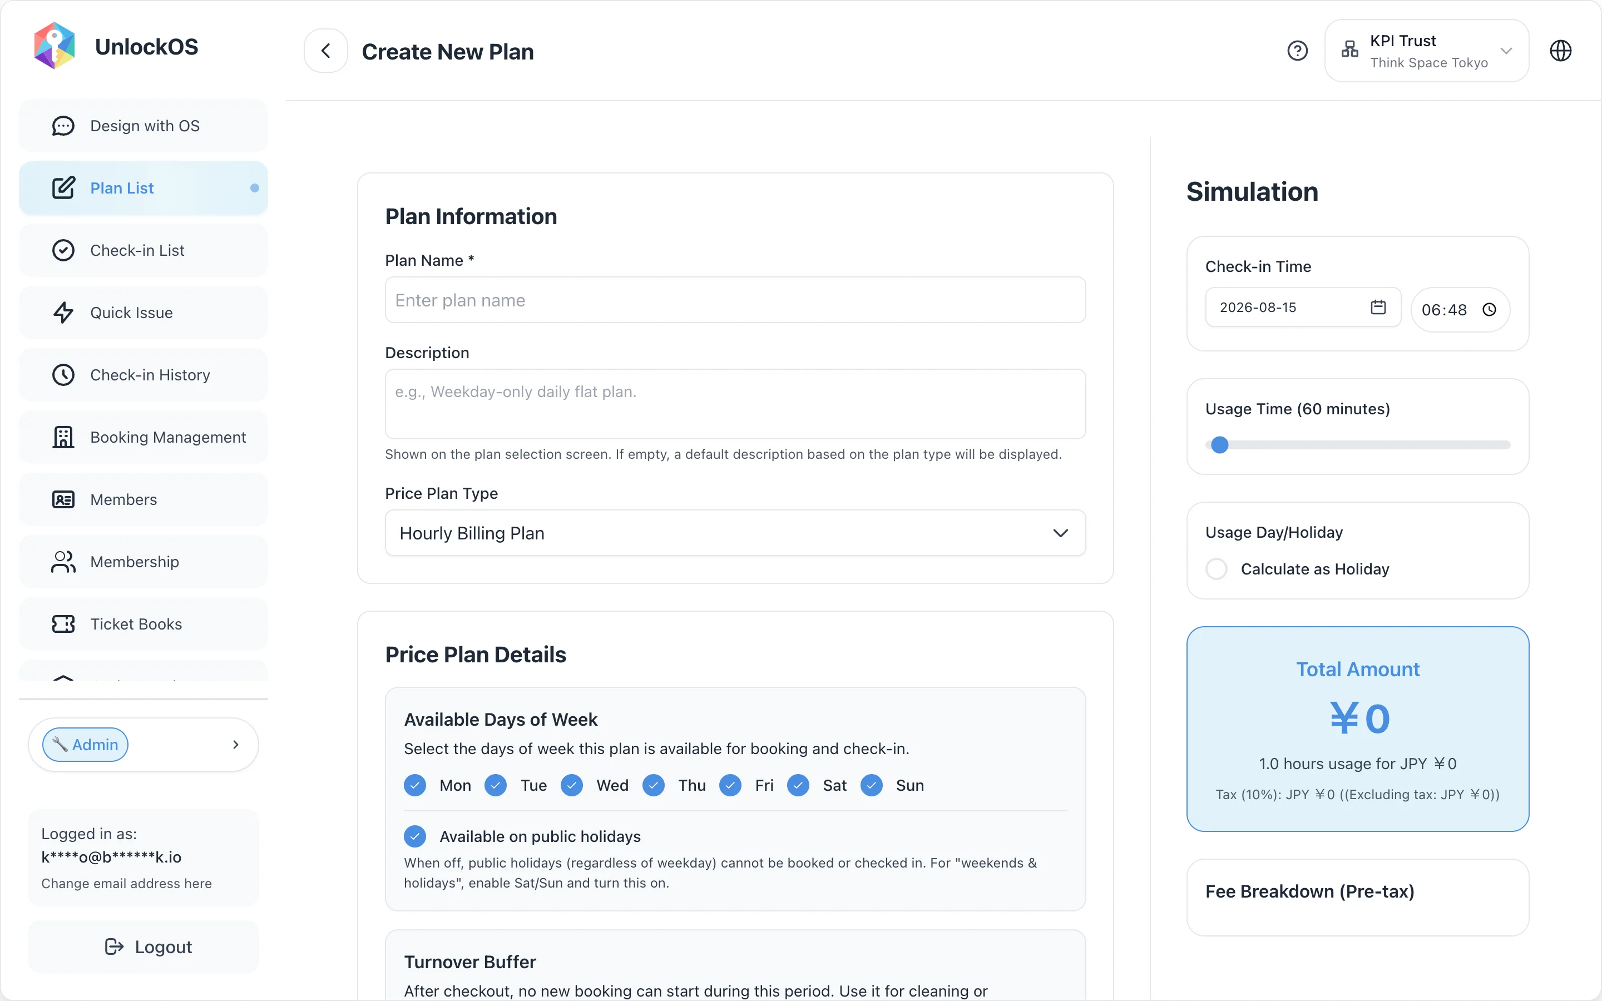Click the UnlockOS hexagon logo
Image resolution: width=1602 pixels, height=1001 pixels.
point(55,46)
